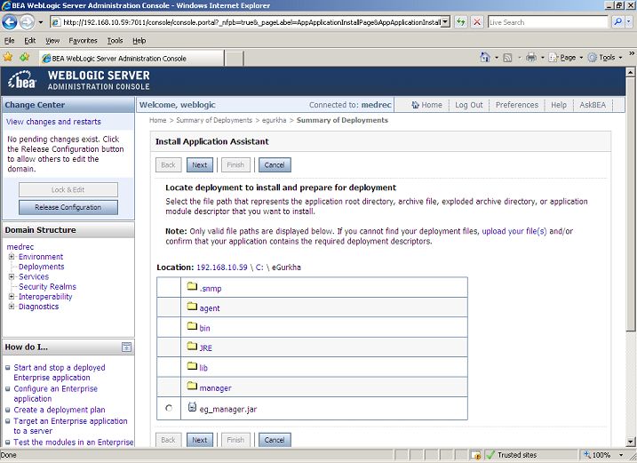The height and width of the screenshot is (463, 637).
Task: Open Favorites Center star icon
Action: 8,57
